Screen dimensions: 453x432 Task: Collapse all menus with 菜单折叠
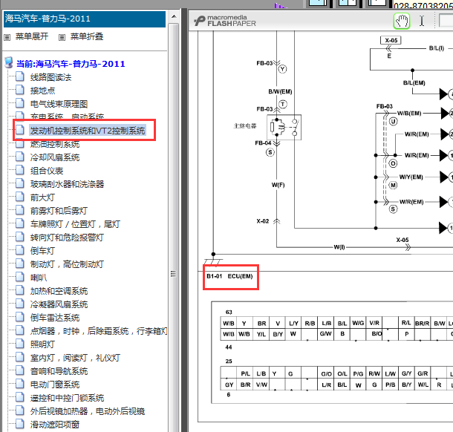tap(87, 36)
